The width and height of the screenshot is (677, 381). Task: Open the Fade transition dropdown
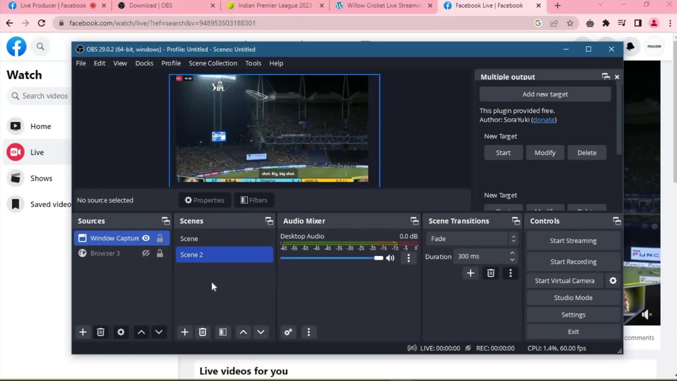[x=472, y=239]
